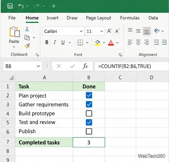
Task: Toggle Underline formatting
Action: (63, 42)
